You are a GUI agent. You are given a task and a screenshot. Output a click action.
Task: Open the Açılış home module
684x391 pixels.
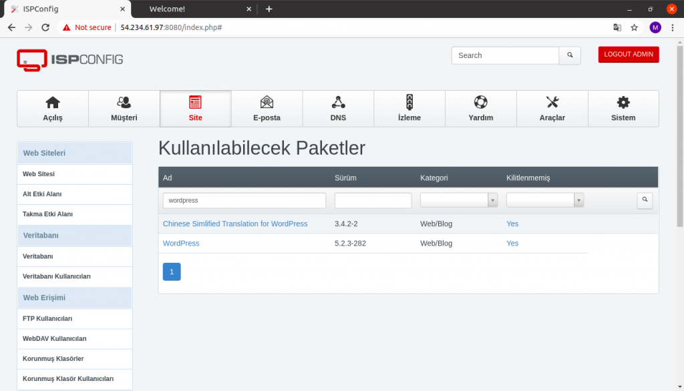(53, 109)
